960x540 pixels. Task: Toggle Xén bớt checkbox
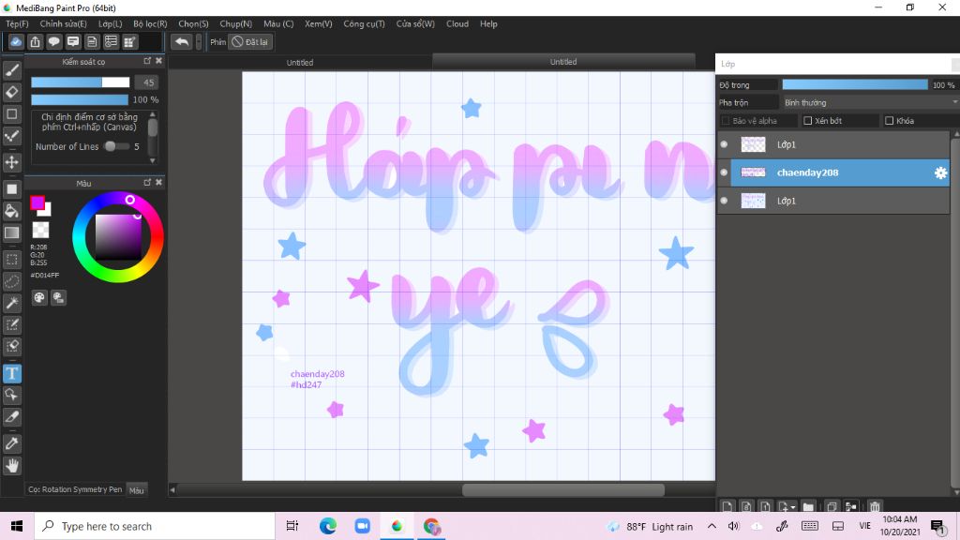(807, 121)
